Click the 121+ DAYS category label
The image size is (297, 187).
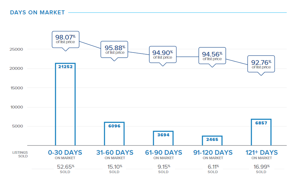point(262,153)
